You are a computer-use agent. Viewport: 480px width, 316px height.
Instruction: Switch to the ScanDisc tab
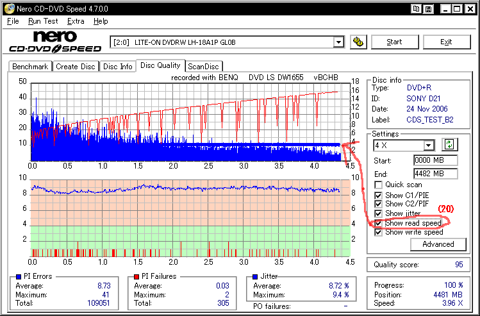coord(203,66)
